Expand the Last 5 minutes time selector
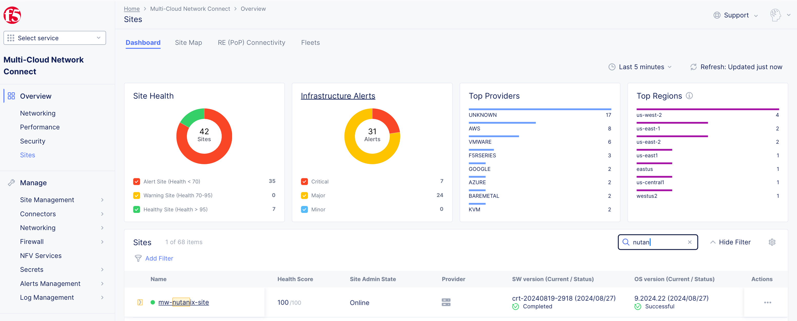The height and width of the screenshot is (321, 797). tap(640, 67)
